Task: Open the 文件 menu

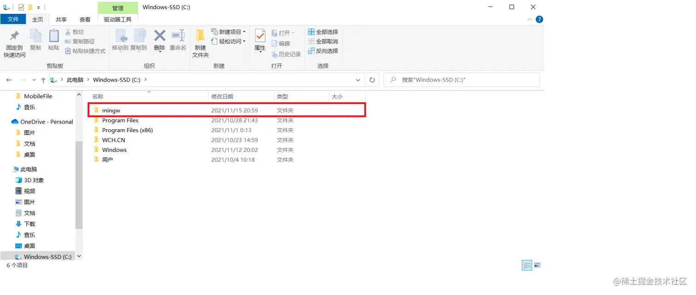Action: coord(13,19)
